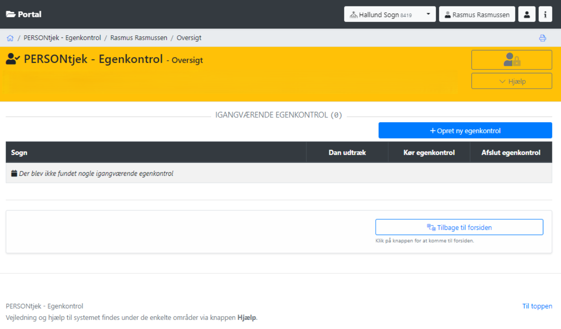This screenshot has width=561, height=329.
Task: Open the Hallund Sogn parish dropdown
Action: pos(390,14)
